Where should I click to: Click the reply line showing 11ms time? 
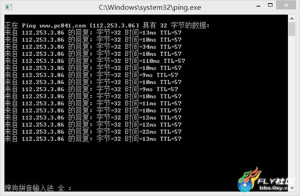click(93, 104)
